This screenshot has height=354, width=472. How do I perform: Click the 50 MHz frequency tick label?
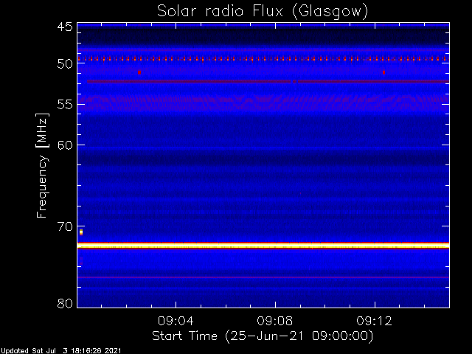click(x=64, y=64)
